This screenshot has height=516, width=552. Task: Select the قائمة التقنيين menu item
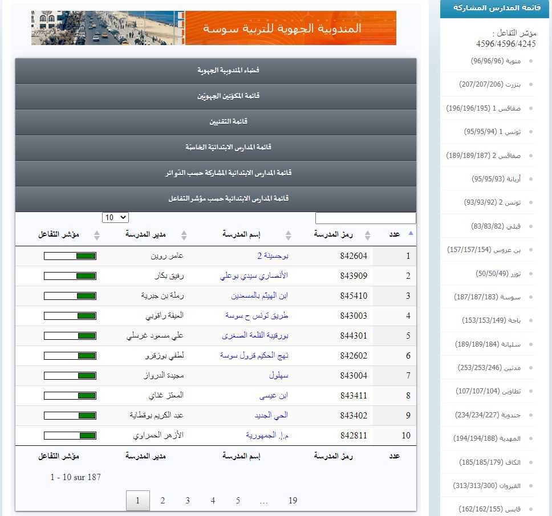pos(216,122)
